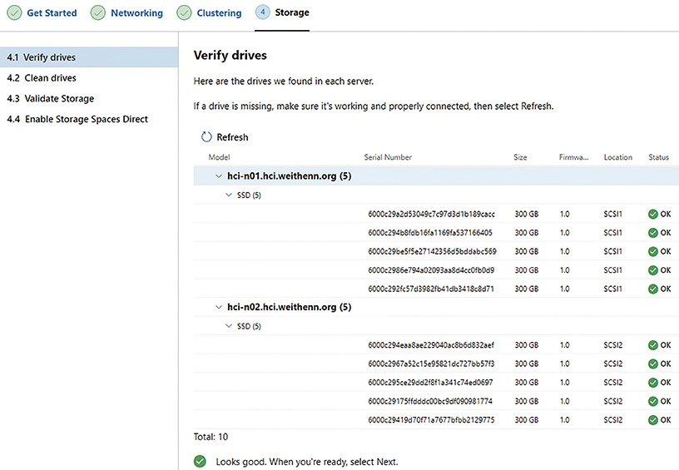Click the Get Started completed checkmark icon
Viewport: 679px width, 470px height.
click(14, 12)
